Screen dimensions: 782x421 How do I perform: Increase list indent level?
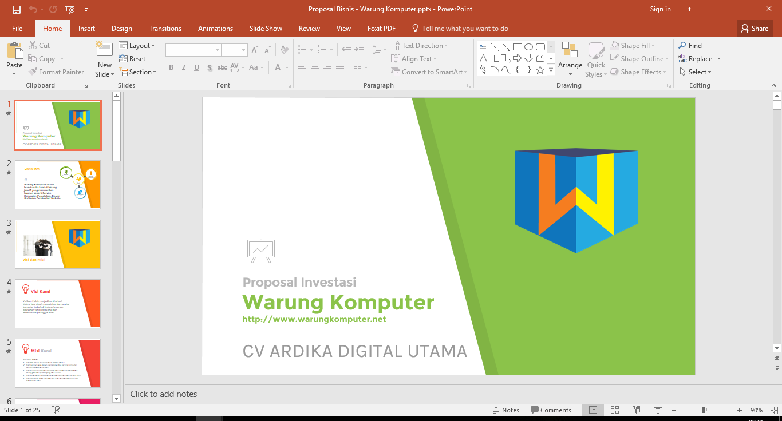[358, 50]
